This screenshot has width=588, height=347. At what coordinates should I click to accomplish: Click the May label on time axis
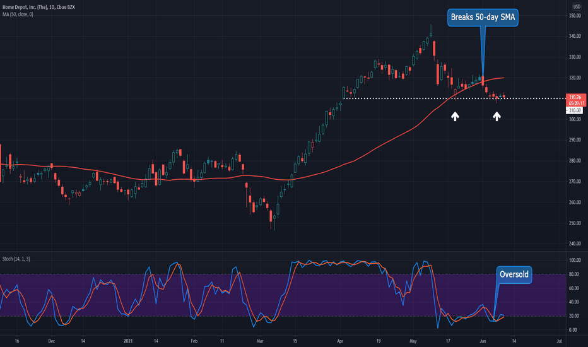pyautogui.click(x=413, y=341)
